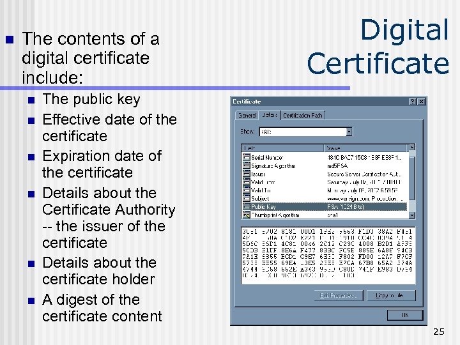
Task: Click the md5RSA value cell
Action: (x=338, y=166)
